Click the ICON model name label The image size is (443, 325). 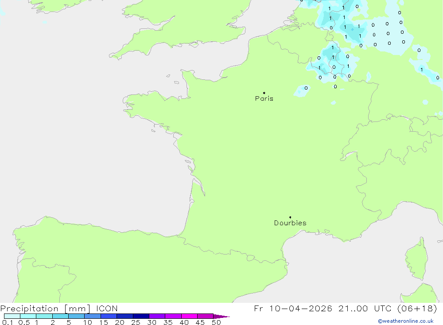coord(106,309)
